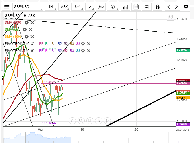Click the 1.40682 green price tag

(x=183, y=94)
